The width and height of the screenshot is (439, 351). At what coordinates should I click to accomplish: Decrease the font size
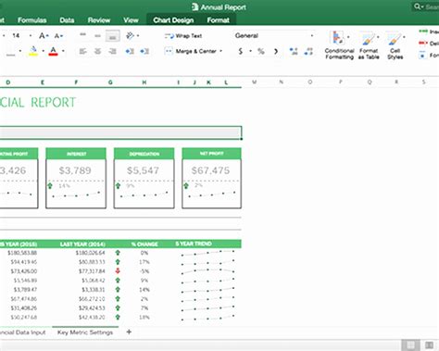pyautogui.click(x=57, y=36)
